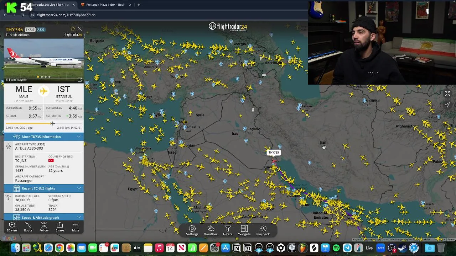Click the serial number 1487 value
Image resolution: width=456 pixels, height=256 pixels.
point(19,171)
